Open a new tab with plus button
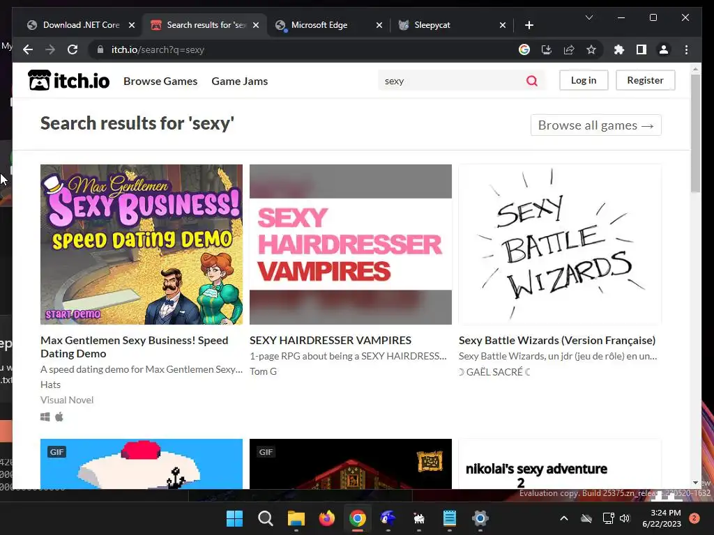Screen dimensions: 714x535 click(529, 25)
